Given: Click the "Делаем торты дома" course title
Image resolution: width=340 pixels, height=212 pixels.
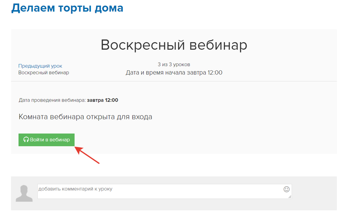Looking at the screenshot, I should point(67,8).
